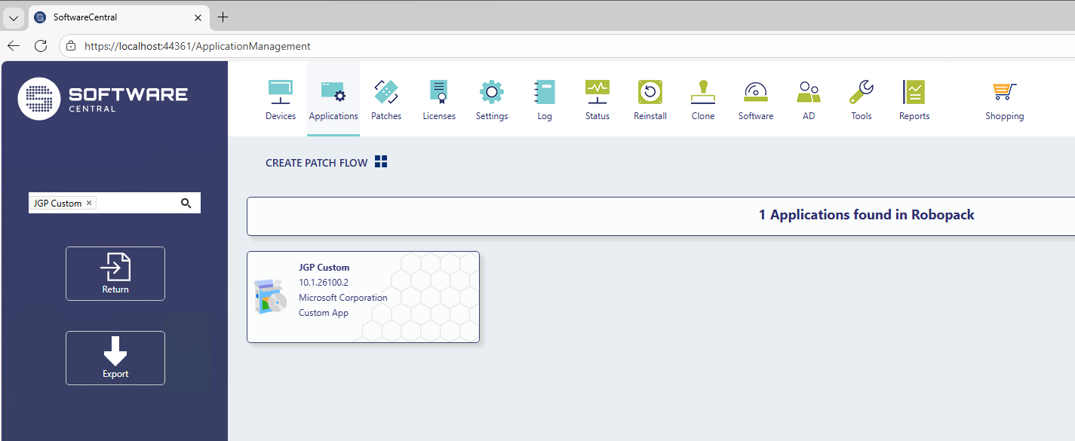Open the browser tab list dropdown
The height and width of the screenshot is (441, 1075).
pos(14,17)
